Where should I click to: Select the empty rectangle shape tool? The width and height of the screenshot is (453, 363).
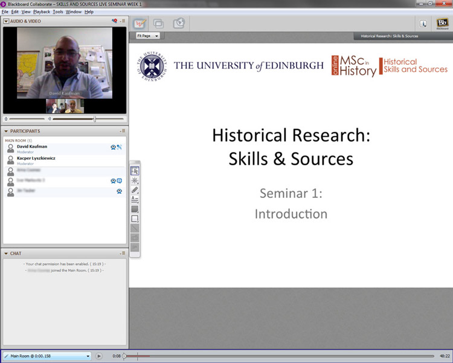click(x=135, y=218)
